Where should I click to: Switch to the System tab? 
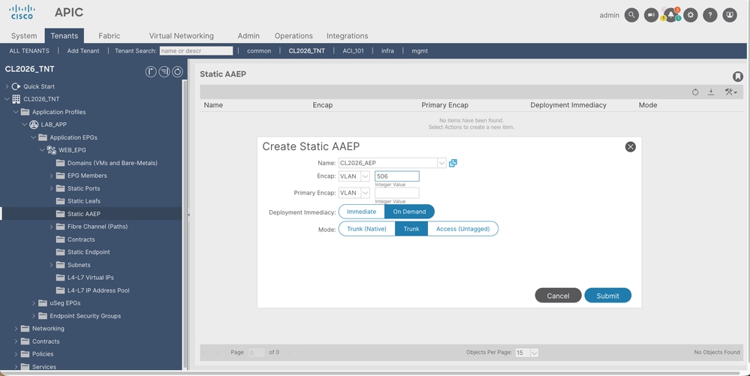(24, 36)
